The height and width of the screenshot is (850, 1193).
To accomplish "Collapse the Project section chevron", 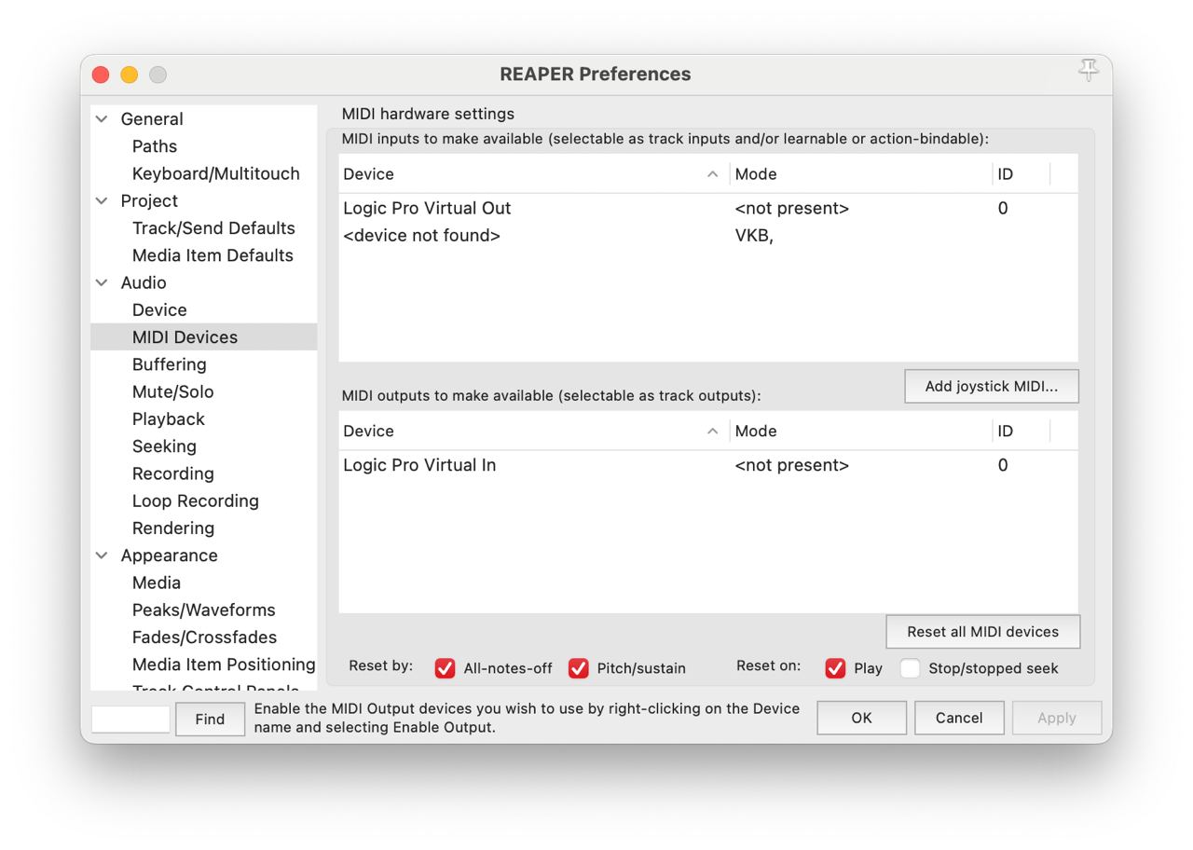I will (103, 201).
